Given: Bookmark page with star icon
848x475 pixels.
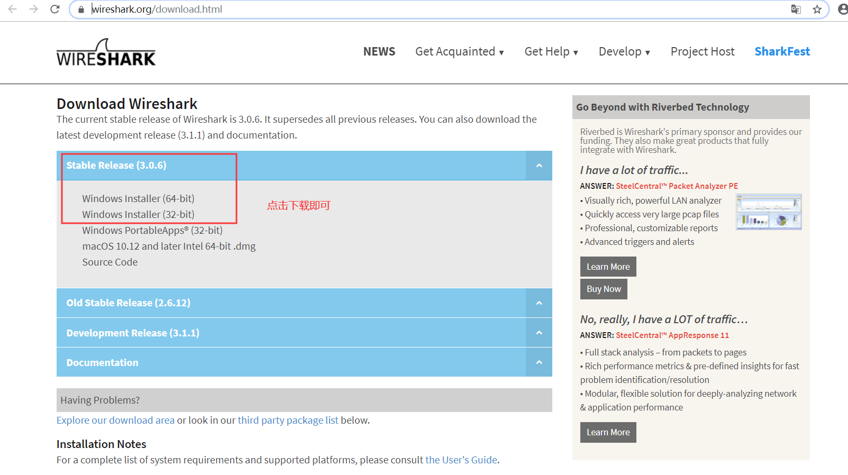Looking at the screenshot, I should click(817, 9).
